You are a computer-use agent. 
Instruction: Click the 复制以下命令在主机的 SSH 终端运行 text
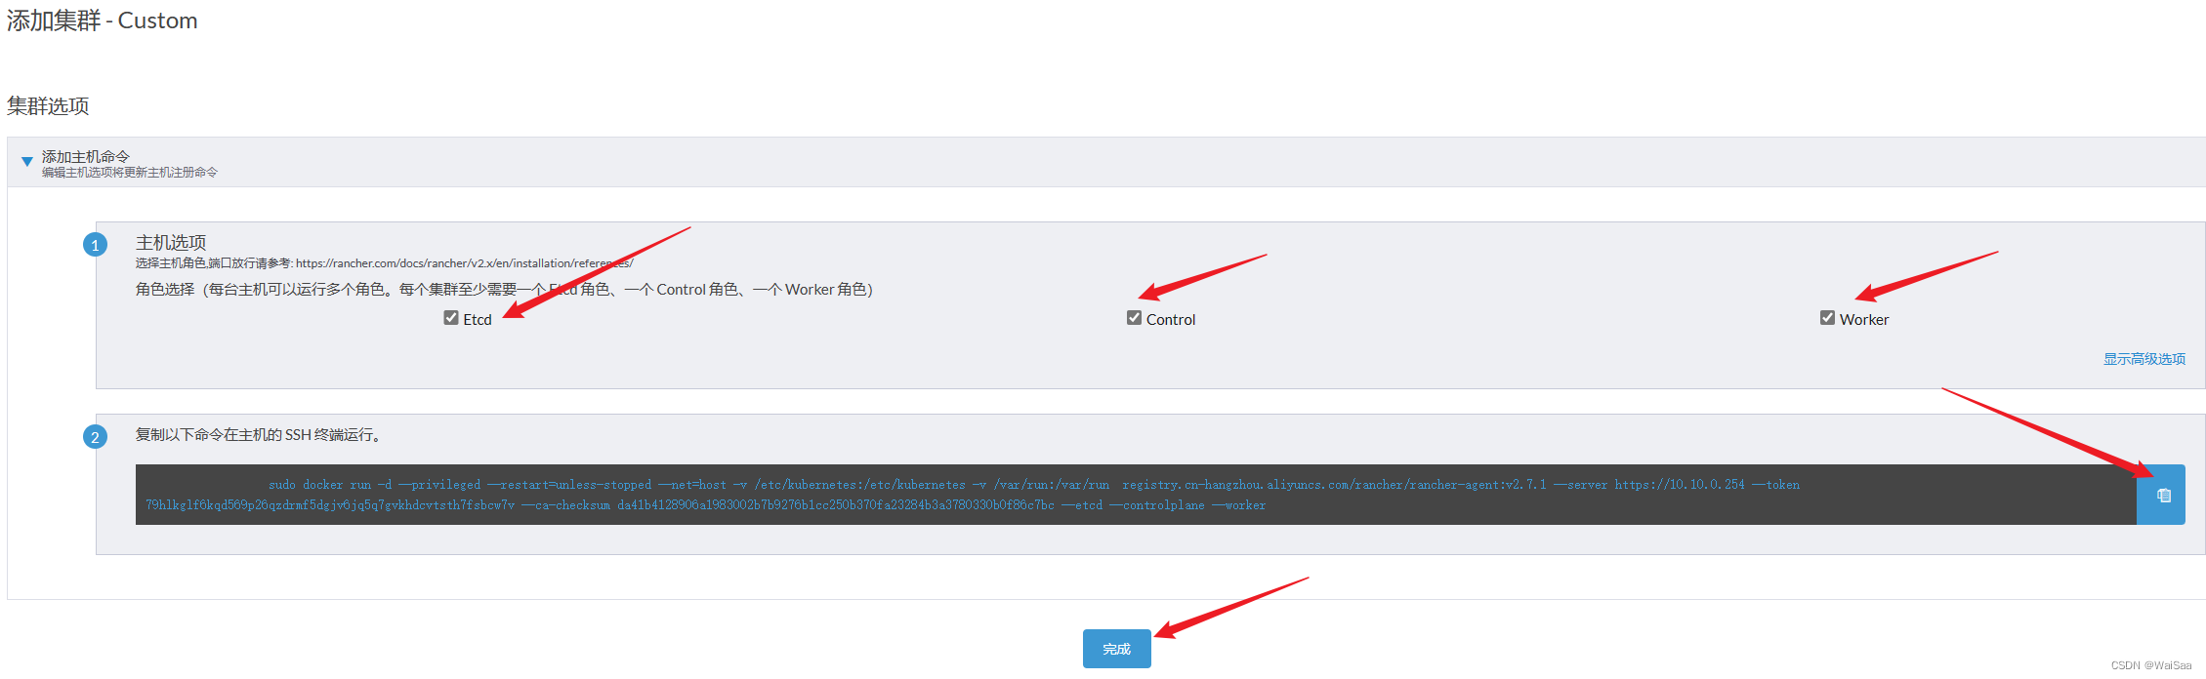click(x=259, y=435)
